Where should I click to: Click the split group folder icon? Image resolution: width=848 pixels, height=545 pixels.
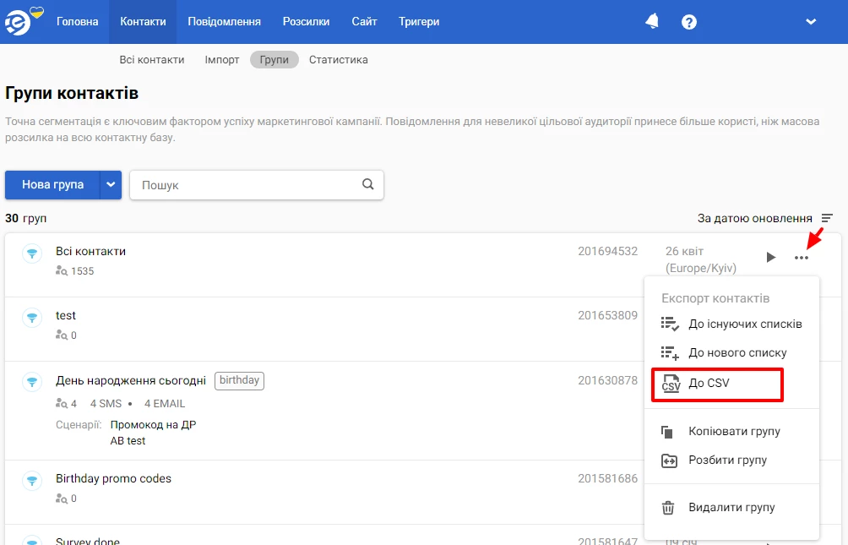coord(669,461)
